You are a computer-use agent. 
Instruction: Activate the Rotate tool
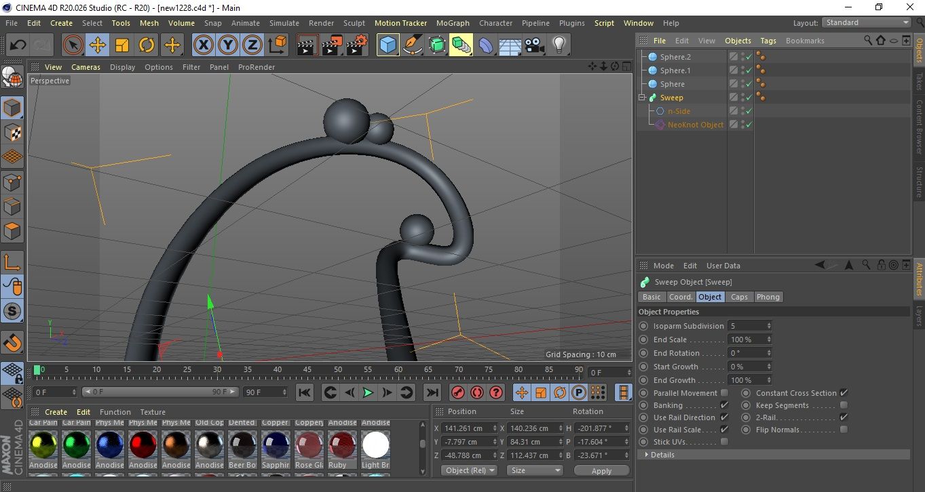pyautogui.click(x=147, y=45)
